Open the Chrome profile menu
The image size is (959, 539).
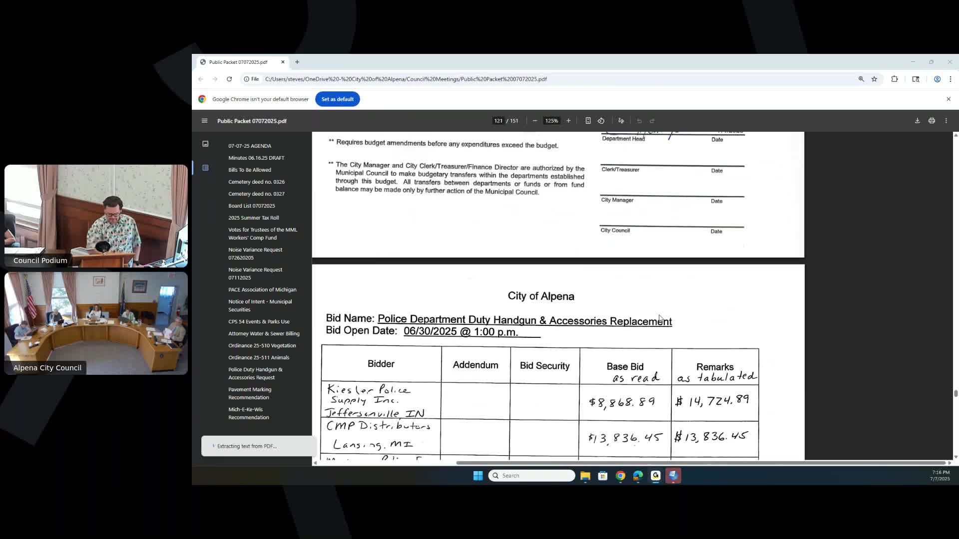[937, 79]
